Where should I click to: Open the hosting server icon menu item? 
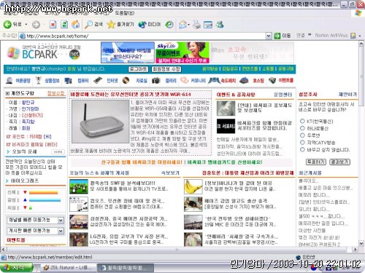click(x=252, y=81)
